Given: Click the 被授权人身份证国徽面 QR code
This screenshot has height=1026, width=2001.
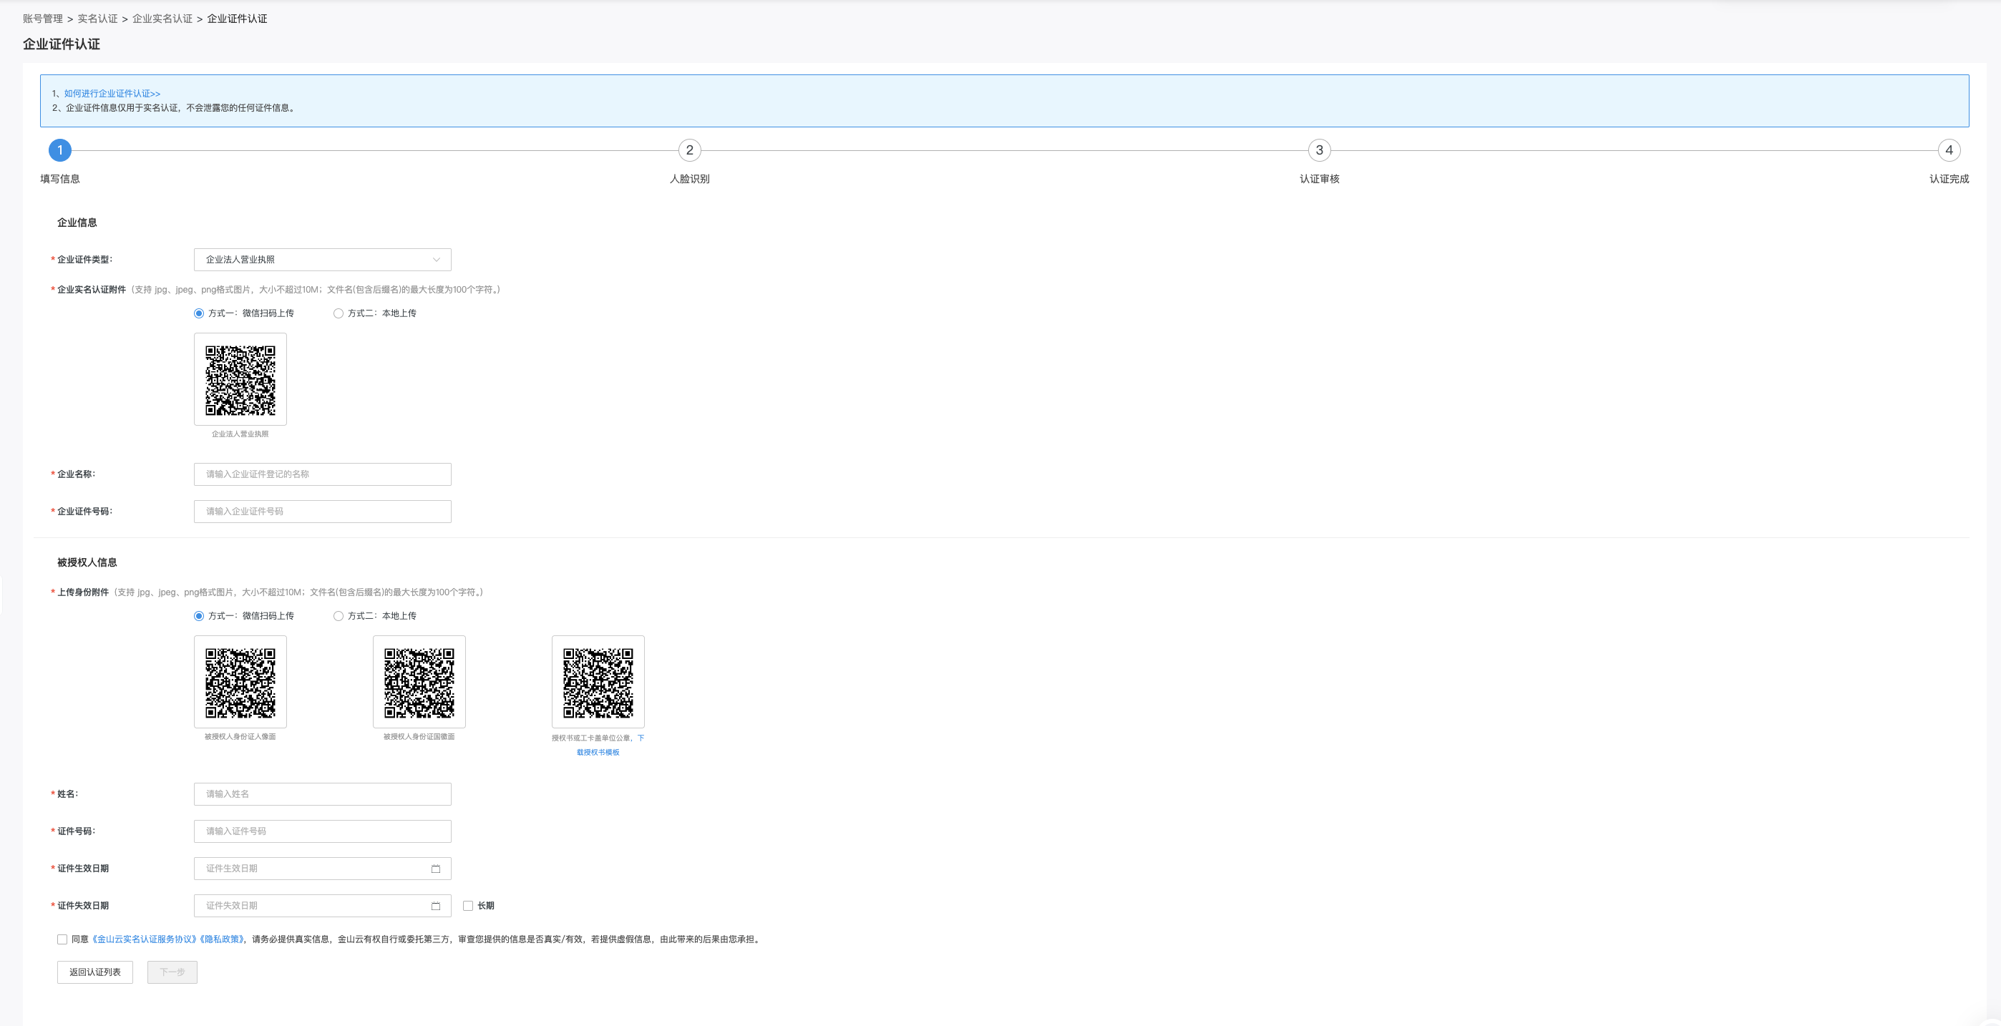Looking at the screenshot, I should (419, 682).
